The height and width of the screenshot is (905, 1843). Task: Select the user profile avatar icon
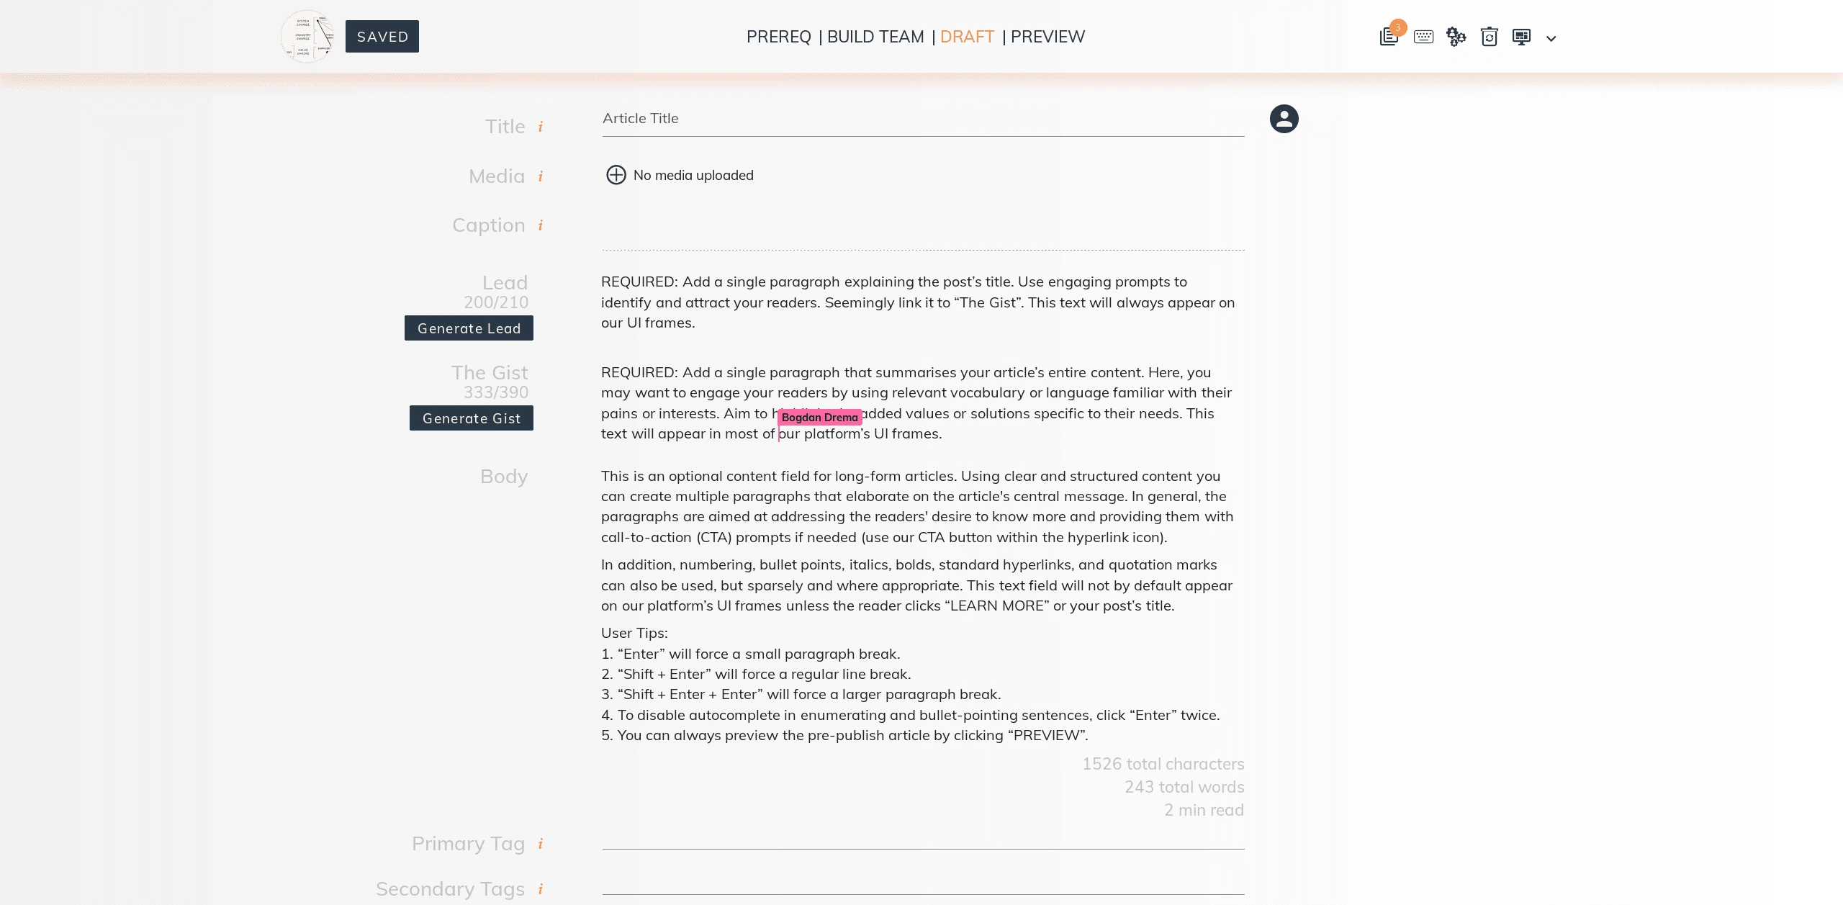1284,117
